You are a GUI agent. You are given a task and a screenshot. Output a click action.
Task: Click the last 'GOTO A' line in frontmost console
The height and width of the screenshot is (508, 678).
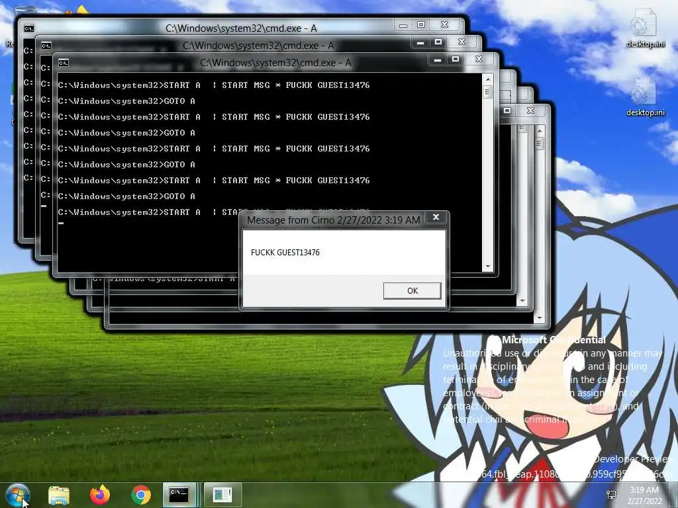pos(126,196)
